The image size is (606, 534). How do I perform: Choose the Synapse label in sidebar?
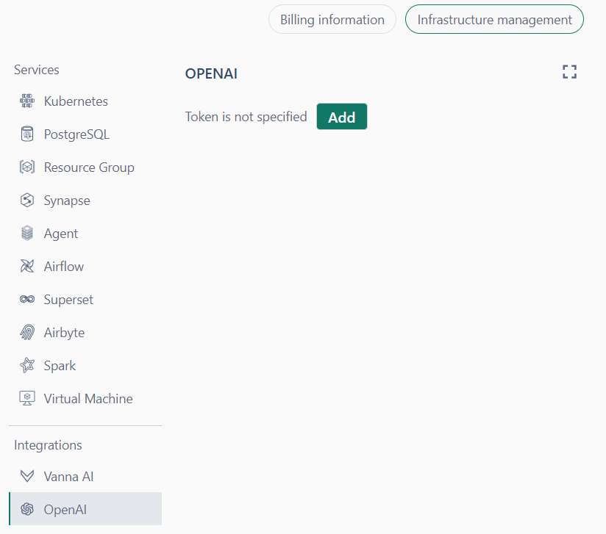pos(67,201)
